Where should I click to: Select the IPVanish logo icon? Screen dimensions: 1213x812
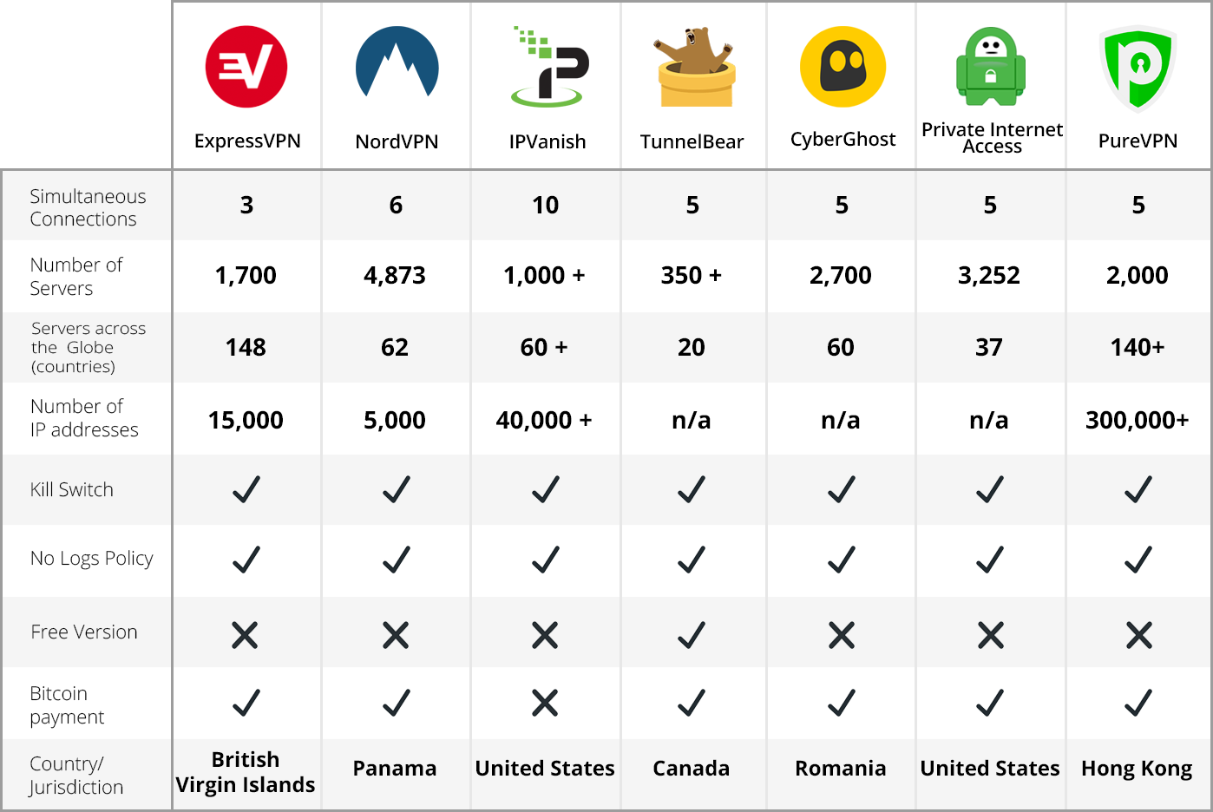549,67
